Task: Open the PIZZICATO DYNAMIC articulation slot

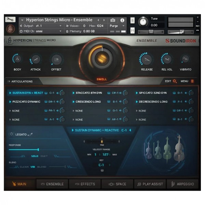Action: tap(26, 102)
